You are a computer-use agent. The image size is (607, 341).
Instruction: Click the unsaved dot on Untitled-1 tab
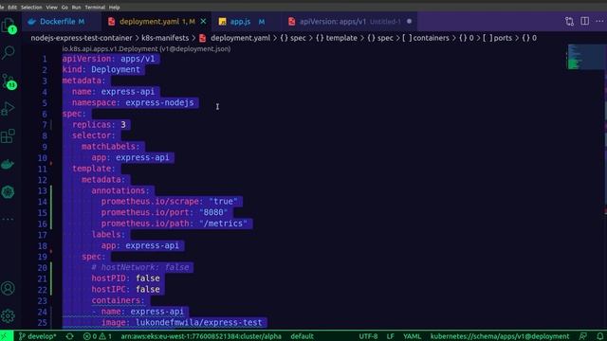409,21
